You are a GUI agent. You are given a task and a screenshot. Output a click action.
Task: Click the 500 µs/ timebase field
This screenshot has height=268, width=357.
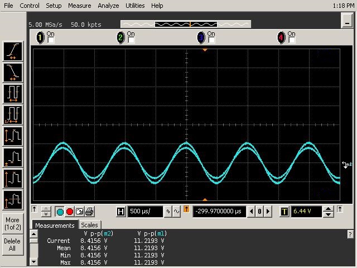click(x=145, y=212)
